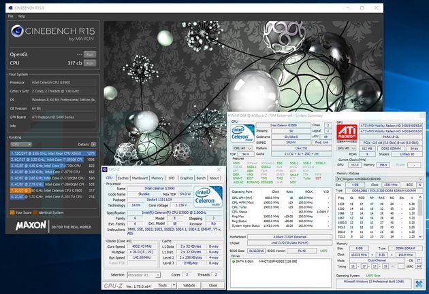This screenshot has width=429, height=294.
Task: Select ranking row Intel Core i7-3770
Action: coord(53,172)
